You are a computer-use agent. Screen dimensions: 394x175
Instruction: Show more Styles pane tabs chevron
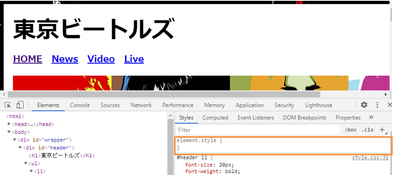pyautogui.click(x=371, y=117)
